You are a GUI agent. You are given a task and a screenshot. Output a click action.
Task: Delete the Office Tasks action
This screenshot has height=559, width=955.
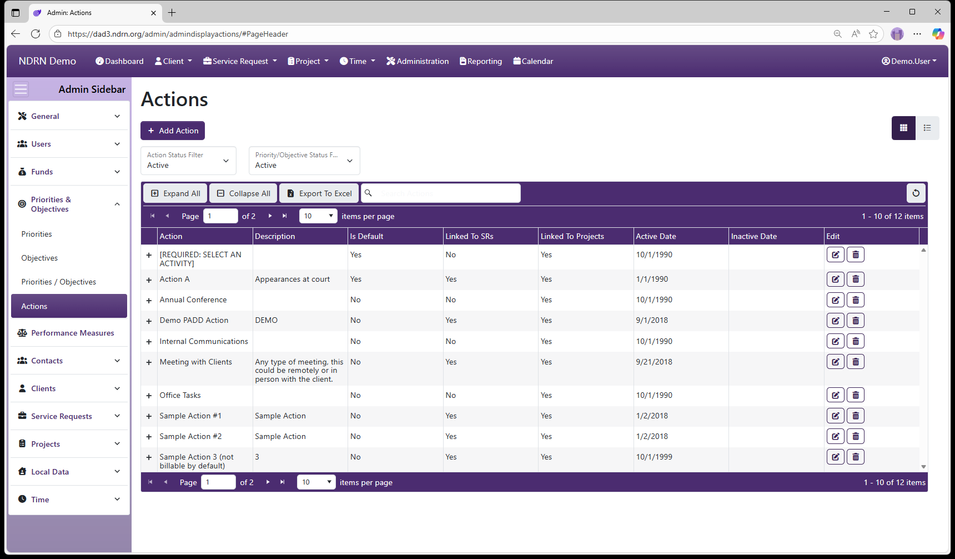(856, 395)
